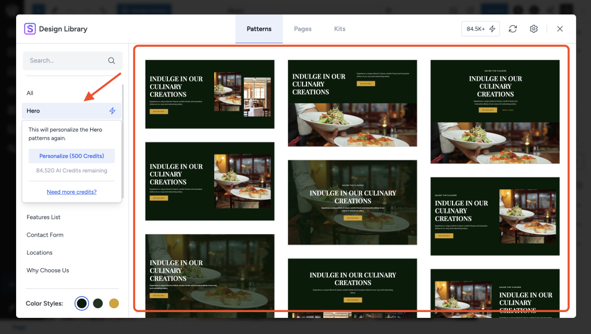Click the 84.5K+ credits button
The width and height of the screenshot is (591, 334).
click(480, 29)
